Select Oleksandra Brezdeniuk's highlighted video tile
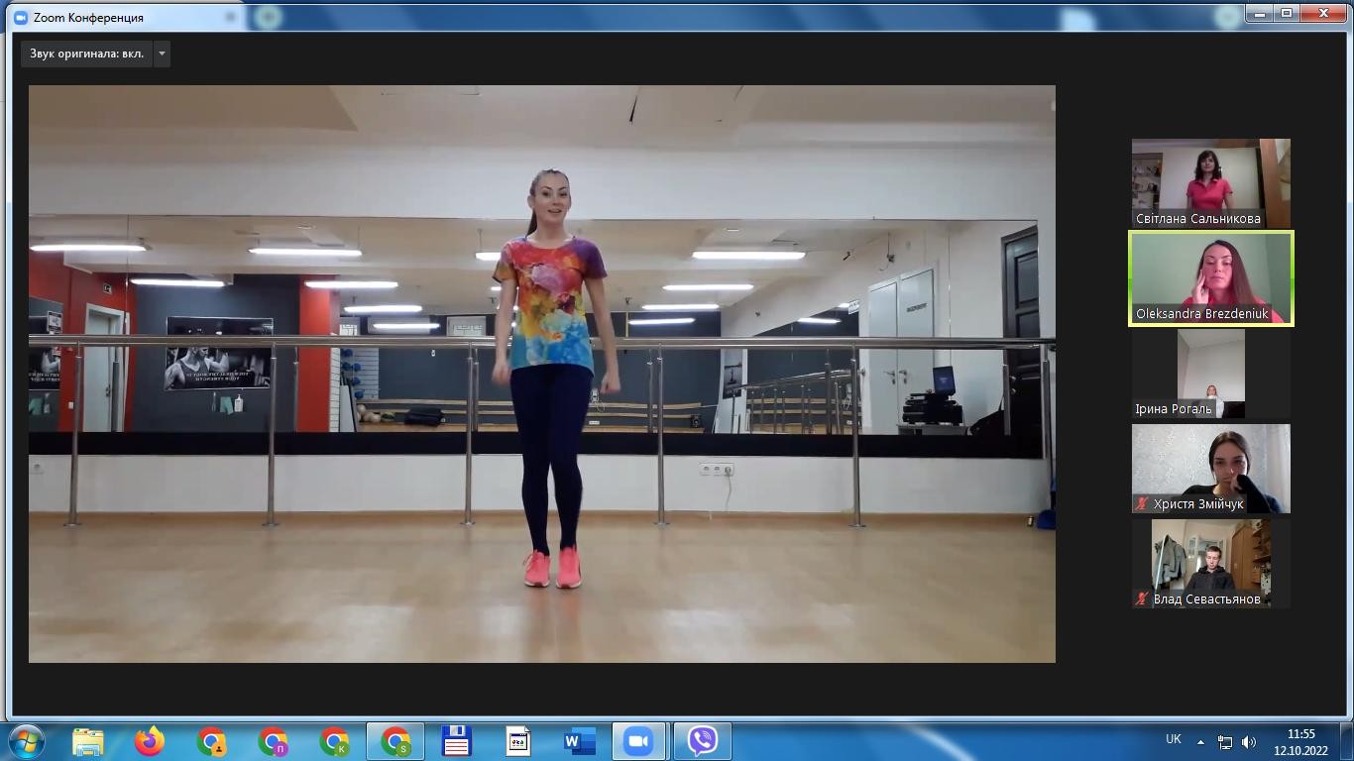 pos(1210,277)
